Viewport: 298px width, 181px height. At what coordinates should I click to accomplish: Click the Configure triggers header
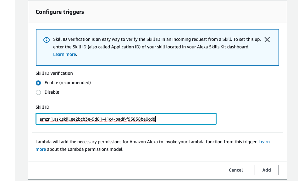(x=60, y=12)
